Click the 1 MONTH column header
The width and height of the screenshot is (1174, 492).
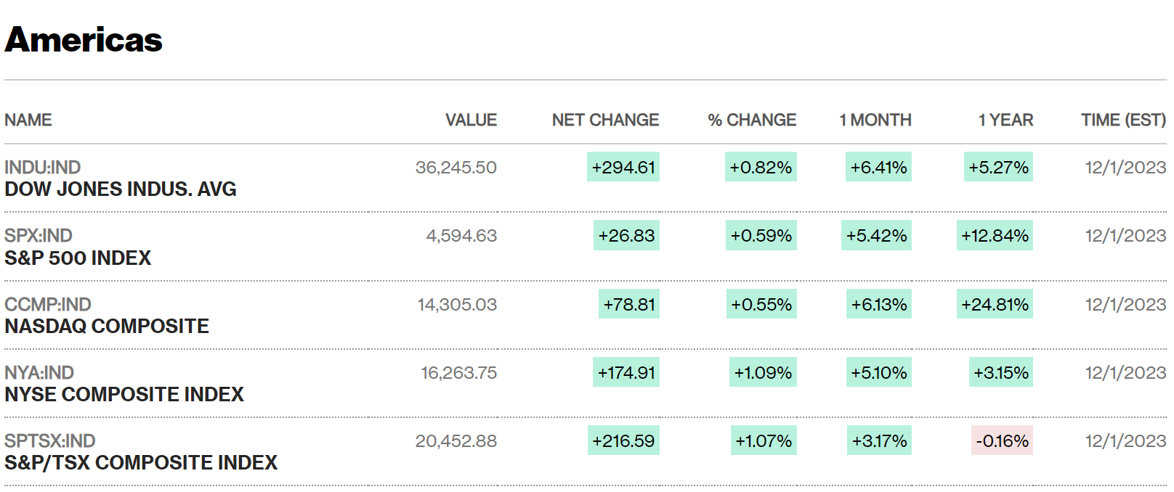point(875,120)
